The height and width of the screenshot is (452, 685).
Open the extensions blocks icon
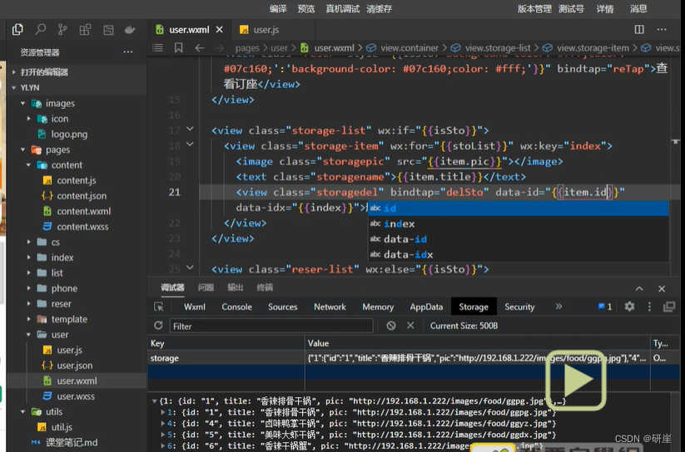click(x=85, y=30)
